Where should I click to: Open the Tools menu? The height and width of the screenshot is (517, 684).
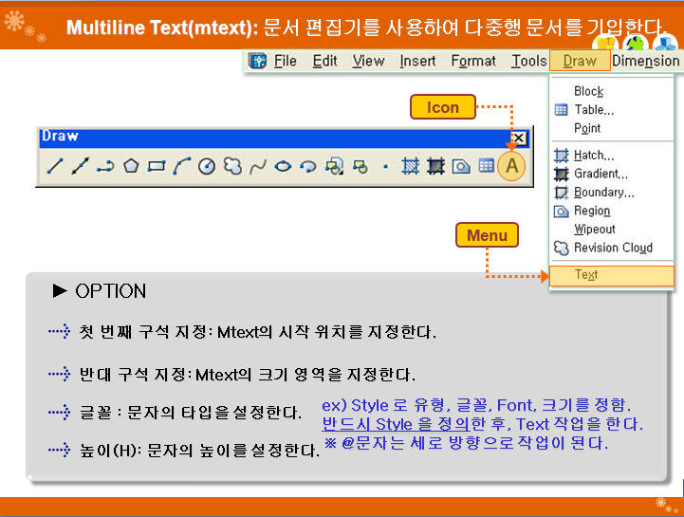click(528, 61)
